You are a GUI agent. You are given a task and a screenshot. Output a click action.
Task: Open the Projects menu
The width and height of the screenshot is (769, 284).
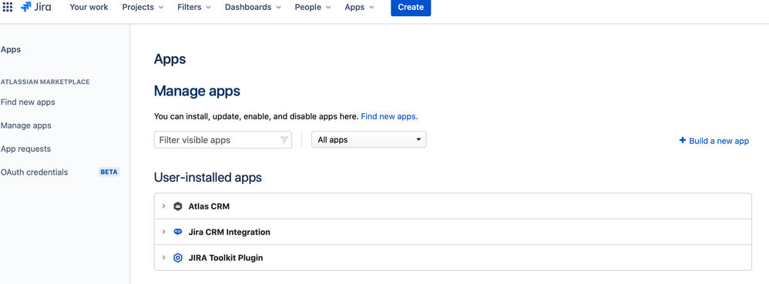[x=143, y=8]
